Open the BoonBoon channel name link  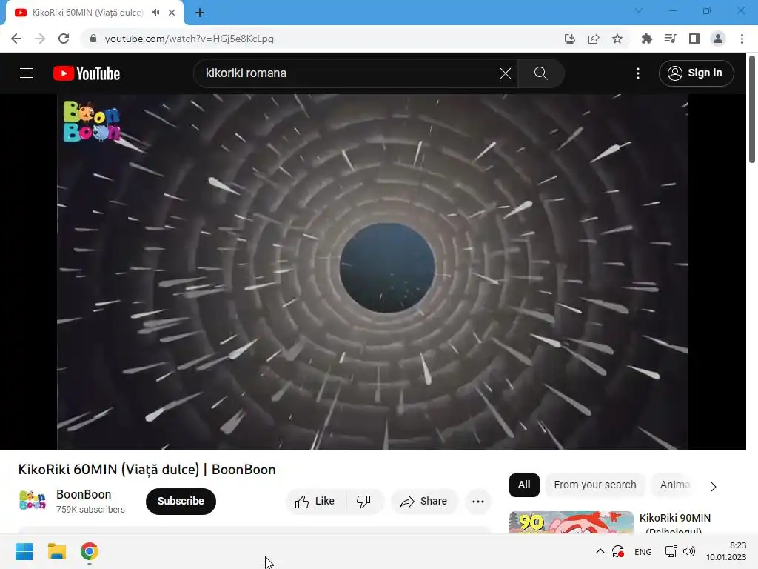pos(84,494)
